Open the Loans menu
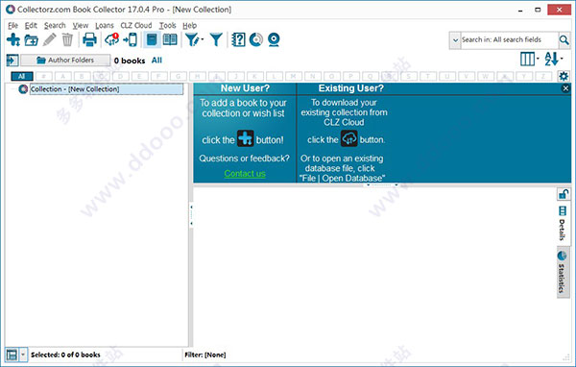576x367 pixels. click(x=105, y=25)
